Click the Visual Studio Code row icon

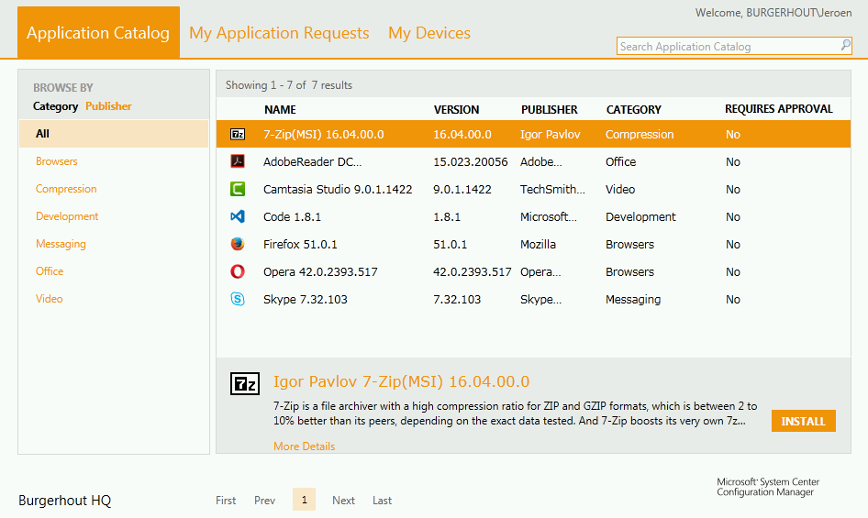click(238, 216)
